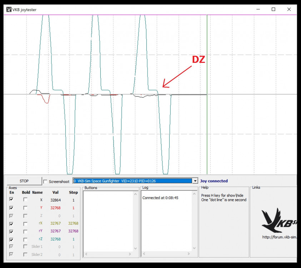Disable the Y axis En checkbox
The width and height of the screenshot is (301, 268).
[11, 208]
